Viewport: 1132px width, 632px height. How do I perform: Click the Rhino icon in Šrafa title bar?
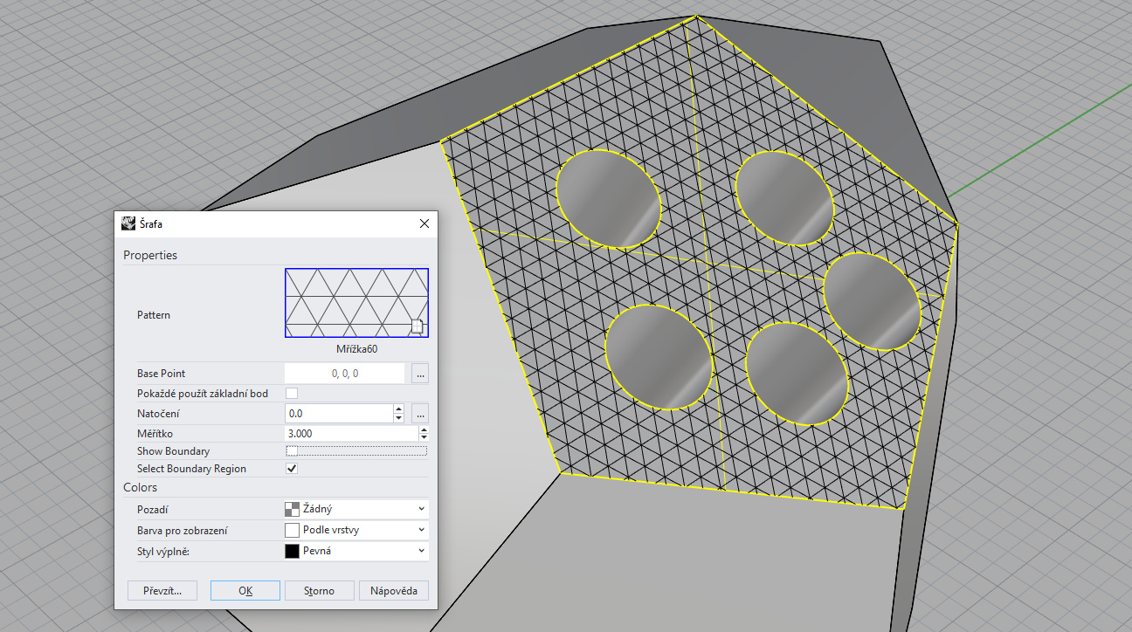[x=128, y=223]
